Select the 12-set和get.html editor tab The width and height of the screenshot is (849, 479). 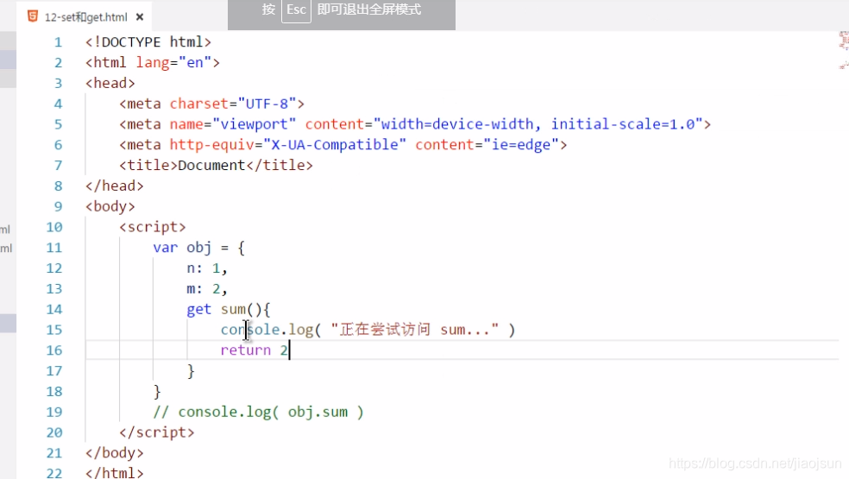tap(85, 16)
